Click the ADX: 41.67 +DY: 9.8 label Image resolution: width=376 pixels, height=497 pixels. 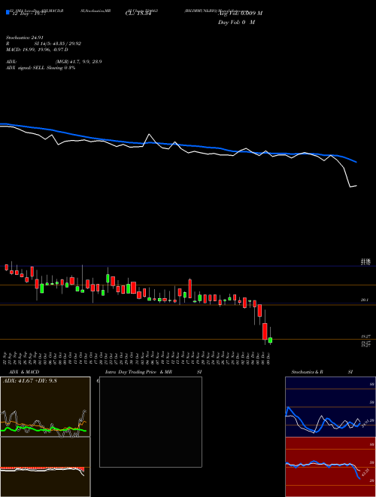30,381
